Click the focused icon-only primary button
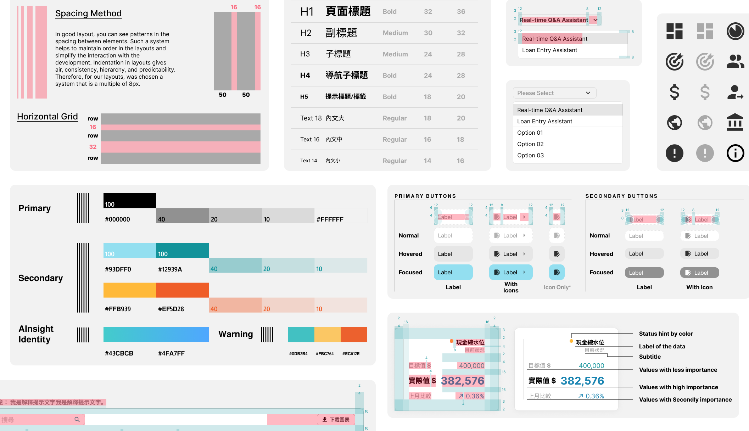This screenshot has width=749, height=431. (x=557, y=272)
